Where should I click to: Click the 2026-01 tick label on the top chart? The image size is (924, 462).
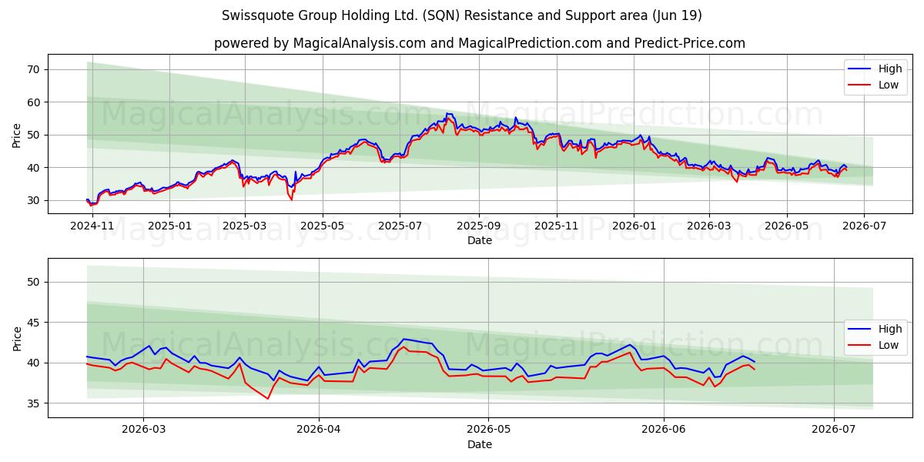pyautogui.click(x=633, y=226)
